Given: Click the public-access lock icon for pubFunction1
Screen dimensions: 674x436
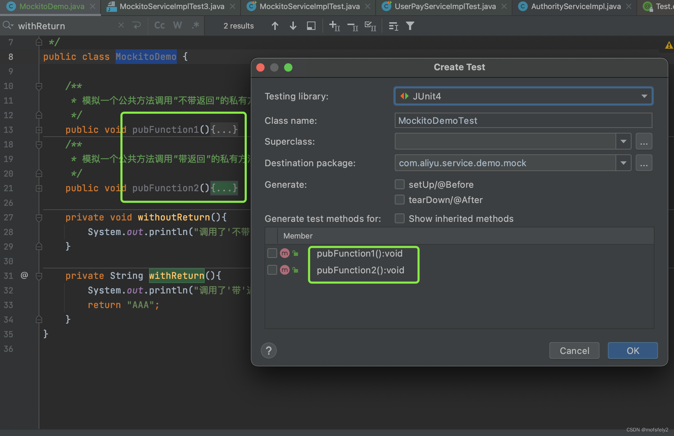Looking at the screenshot, I should (x=296, y=253).
